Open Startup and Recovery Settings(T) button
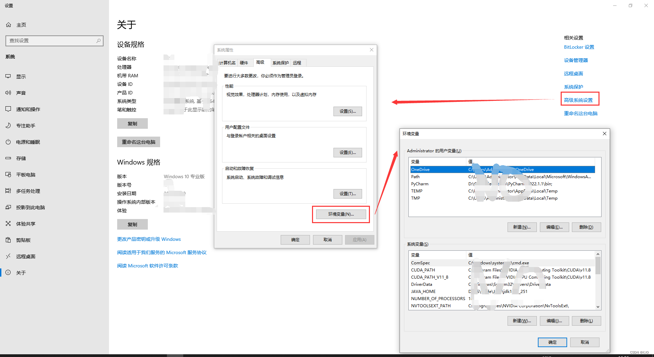The image size is (654, 357). coord(347,194)
